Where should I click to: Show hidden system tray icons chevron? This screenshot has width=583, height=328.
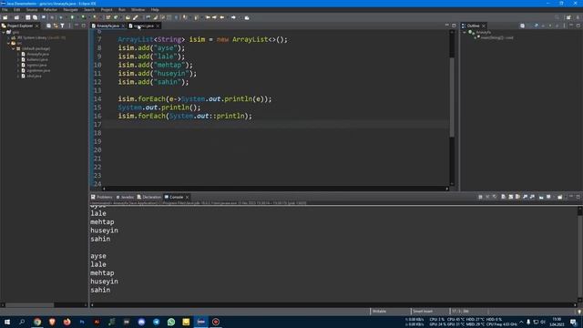pos(521,322)
